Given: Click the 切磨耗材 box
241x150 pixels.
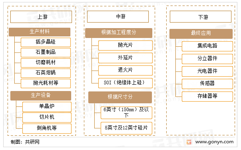Looking at the screenshot, I should pyautogui.click(x=46, y=63).
